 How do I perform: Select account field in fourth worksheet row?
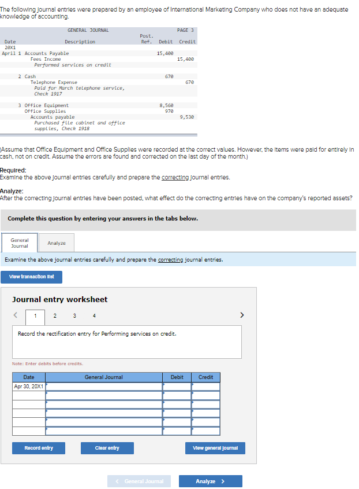(x=104, y=413)
